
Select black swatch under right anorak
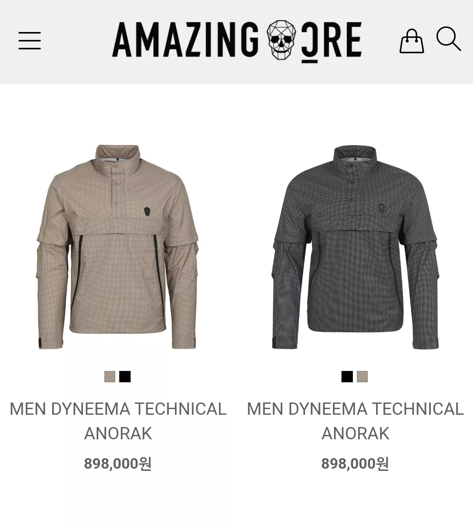click(x=347, y=377)
